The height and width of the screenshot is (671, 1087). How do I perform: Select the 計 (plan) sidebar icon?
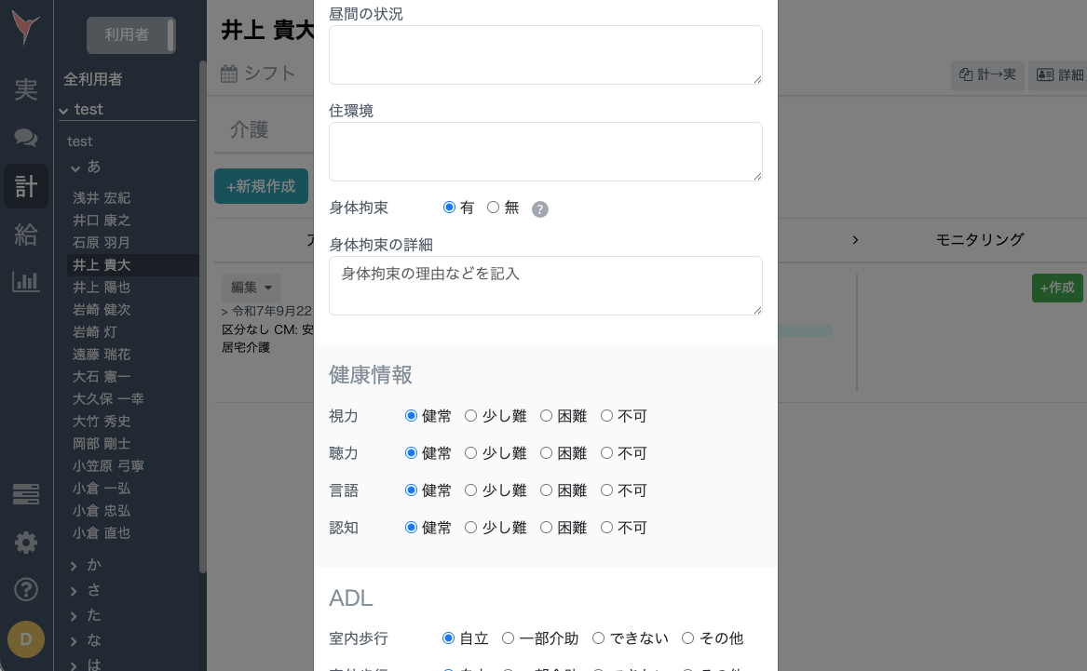pyautogui.click(x=26, y=186)
